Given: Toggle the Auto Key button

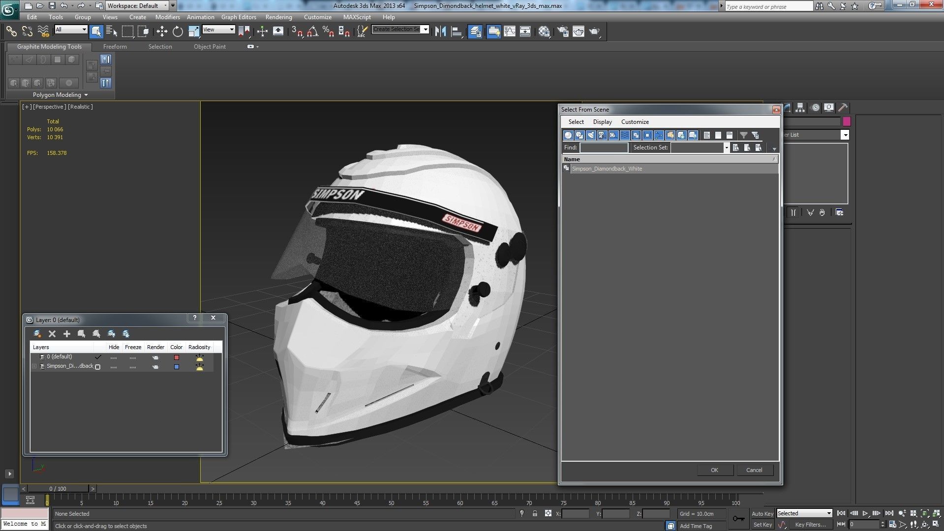Looking at the screenshot, I should coord(762,513).
